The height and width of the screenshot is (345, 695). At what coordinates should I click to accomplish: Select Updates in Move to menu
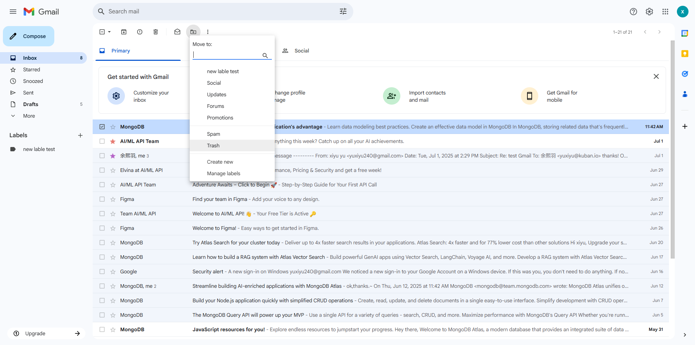coord(232,94)
